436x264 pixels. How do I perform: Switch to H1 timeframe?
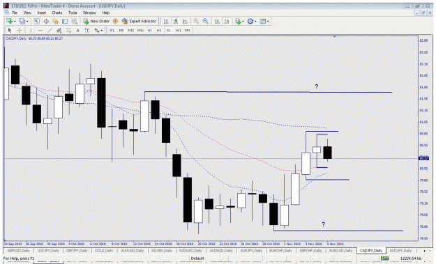click(x=149, y=30)
